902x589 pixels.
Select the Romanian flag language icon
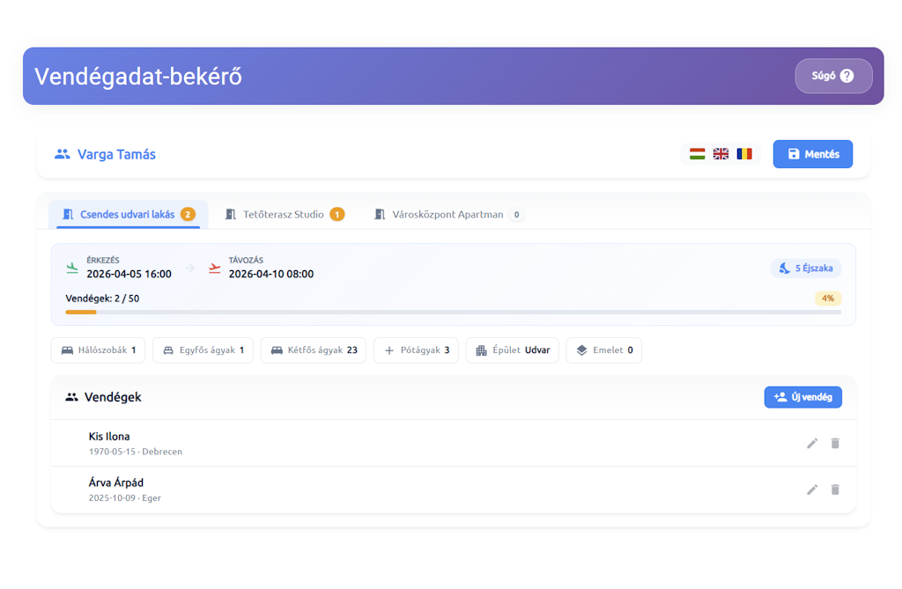(x=744, y=154)
